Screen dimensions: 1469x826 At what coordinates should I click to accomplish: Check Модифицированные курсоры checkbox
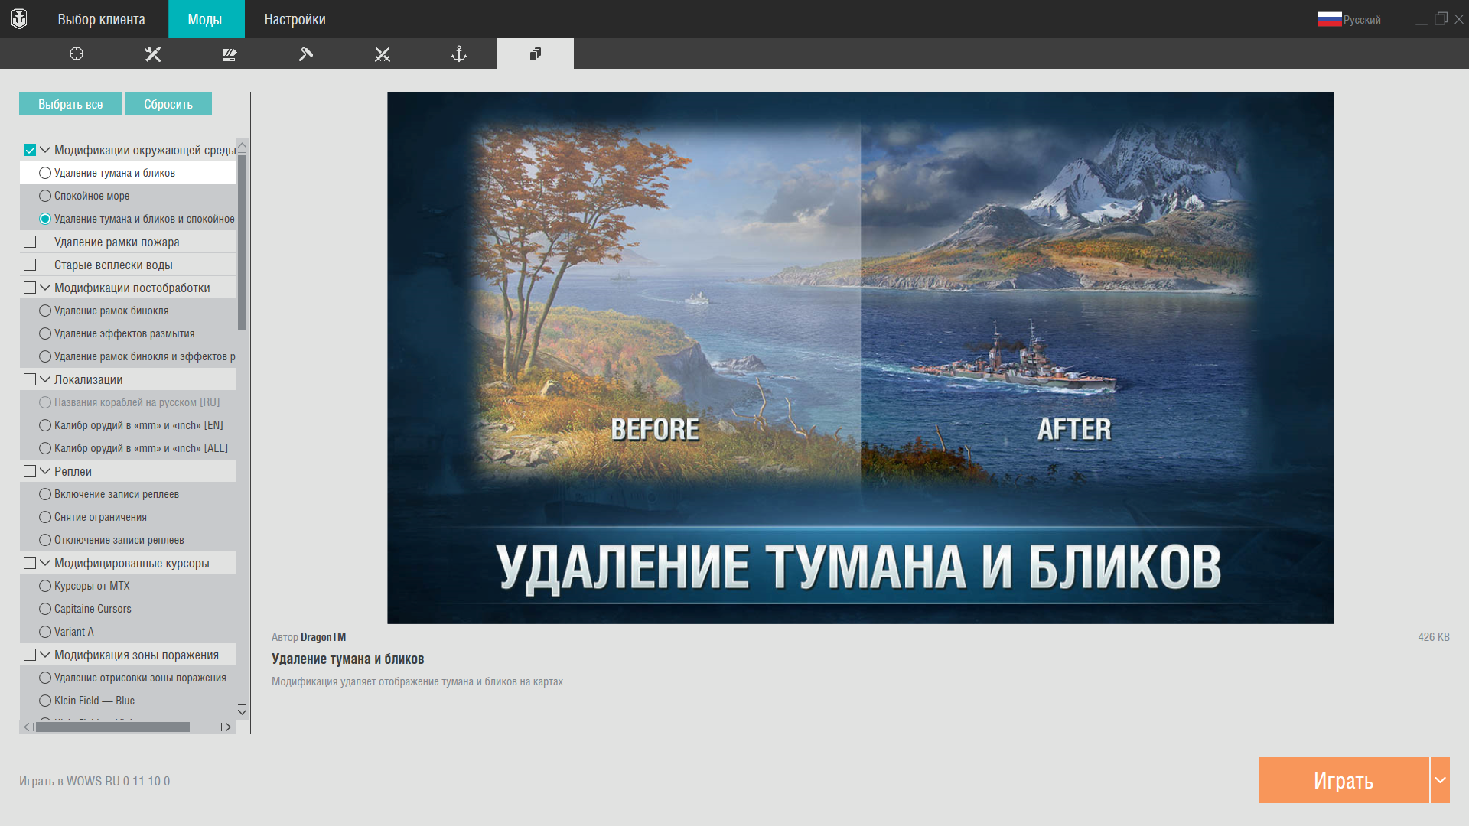coord(30,563)
